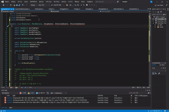This screenshot has width=169, height=112.
Task: Click the green Start debugging play icon
Action: pos(52,5)
